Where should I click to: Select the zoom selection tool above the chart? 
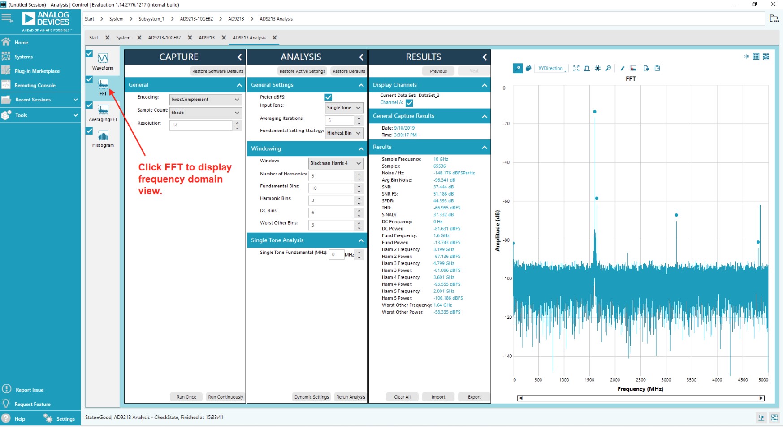(518, 68)
